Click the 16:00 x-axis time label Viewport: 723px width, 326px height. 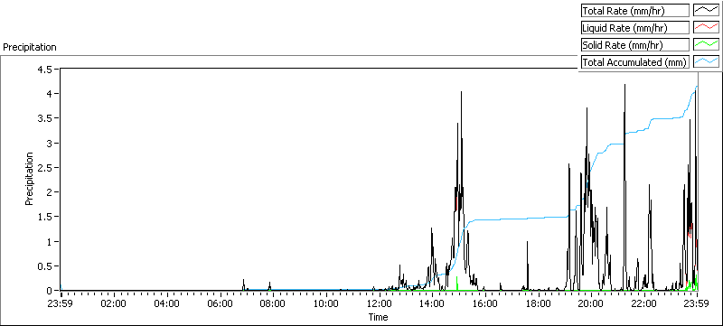click(485, 303)
